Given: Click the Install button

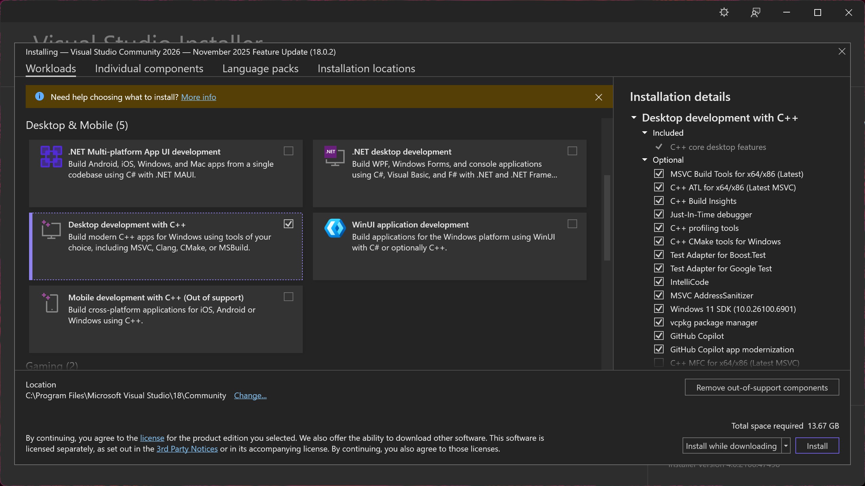Looking at the screenshot, I should [x=817, y=446].
